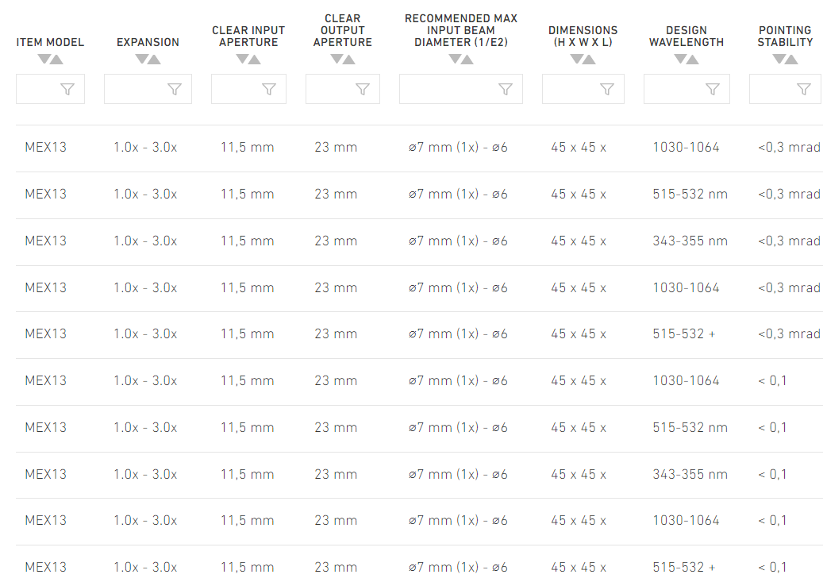The image size is (823, 582).
Task: Click the funnel icon under Design Wavelength
Action: pos(712,89)
